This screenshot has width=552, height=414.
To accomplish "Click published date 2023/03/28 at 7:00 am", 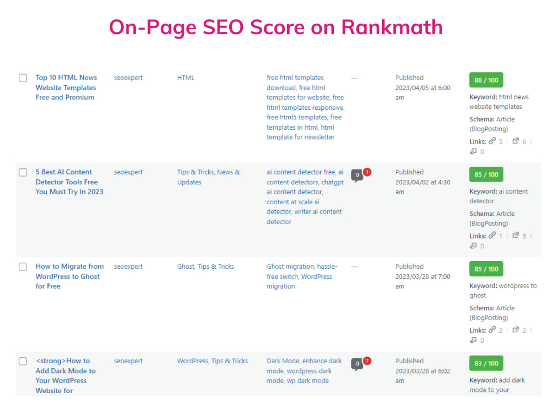I will tap(422, 282).
